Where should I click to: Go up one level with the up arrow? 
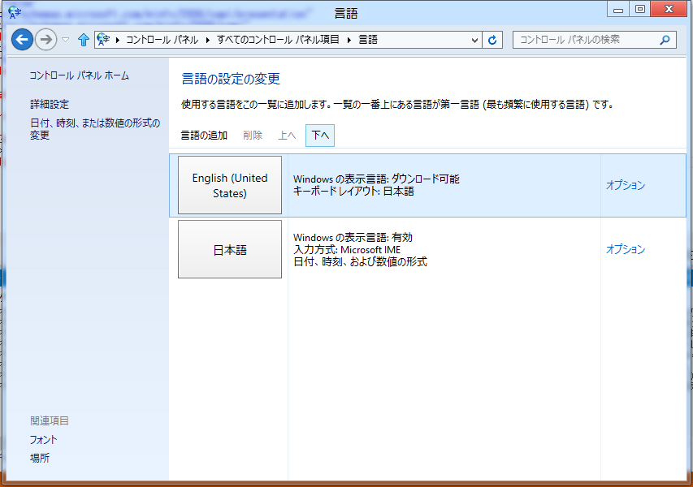click(x=84, y=40)
